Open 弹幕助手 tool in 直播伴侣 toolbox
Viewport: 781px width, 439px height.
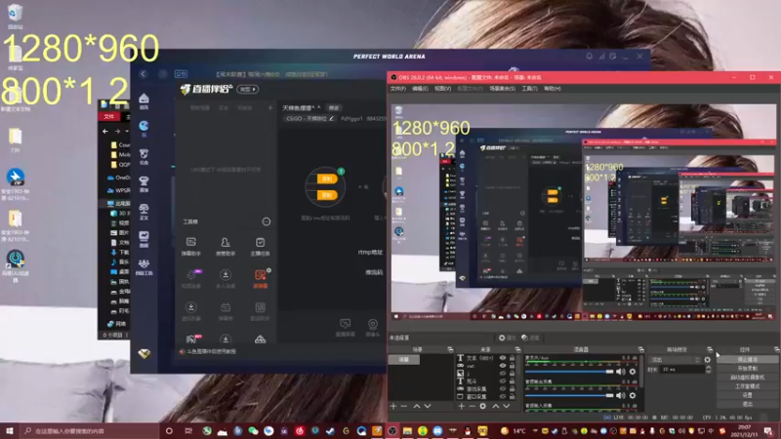point(190,247)
